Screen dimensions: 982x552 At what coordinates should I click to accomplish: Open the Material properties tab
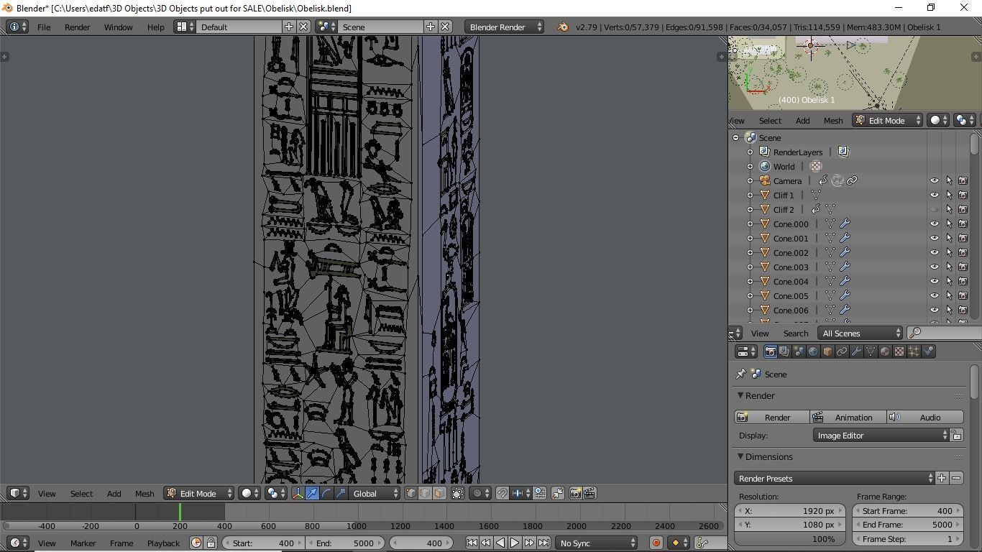pyautogui.click(x=885, y=351)
